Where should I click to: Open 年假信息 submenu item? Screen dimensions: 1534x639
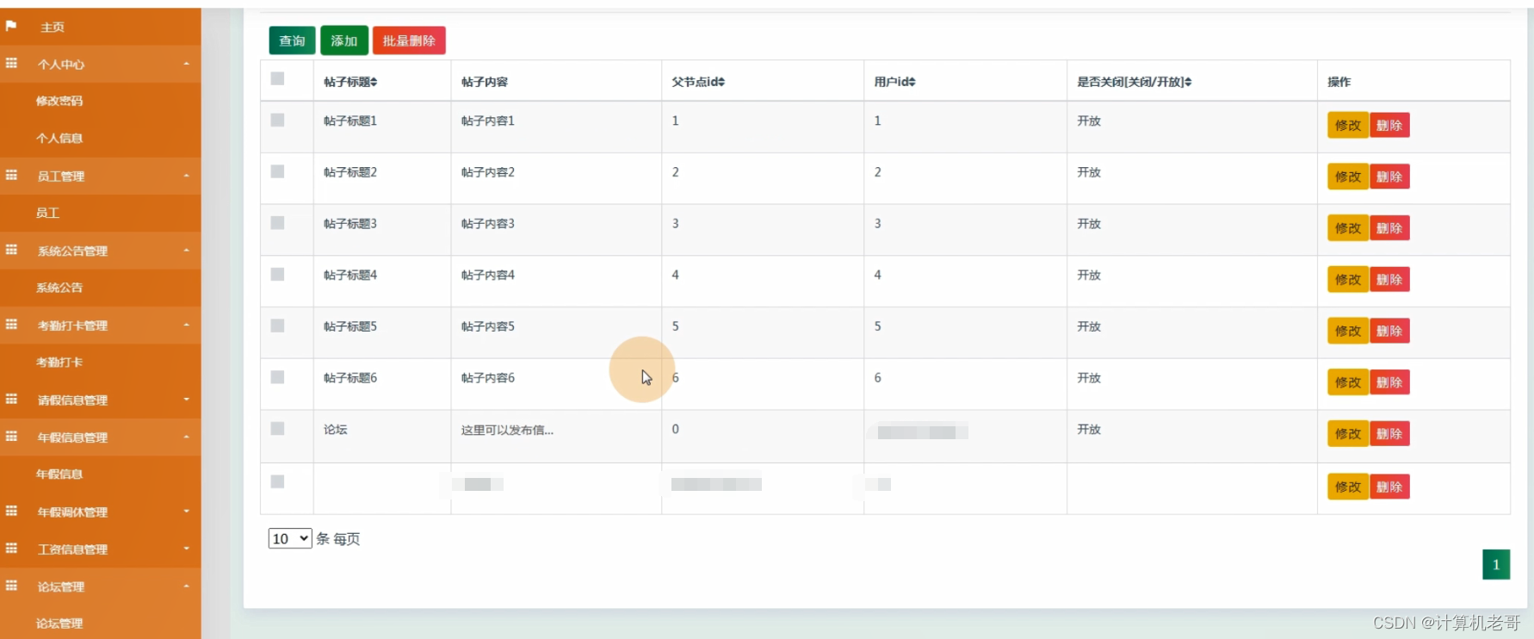pos(59,475)
